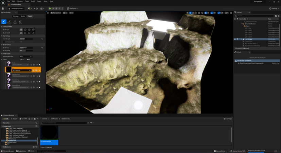Open the Painting Restriction dropdown
Image resolution: width=281 pixels, height=153 pixels.
click(x=26, y=56)
